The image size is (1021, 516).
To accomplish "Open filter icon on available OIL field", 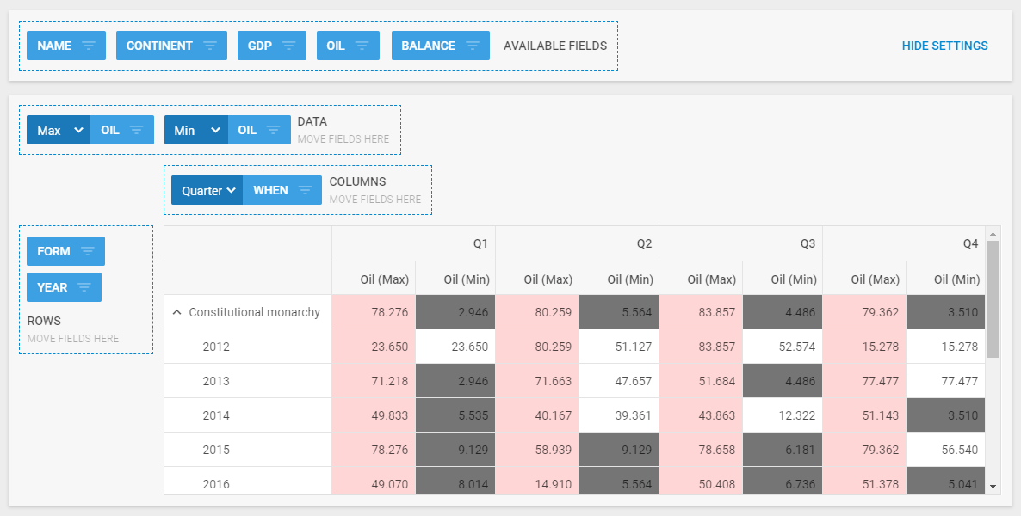I will [362, 46].
